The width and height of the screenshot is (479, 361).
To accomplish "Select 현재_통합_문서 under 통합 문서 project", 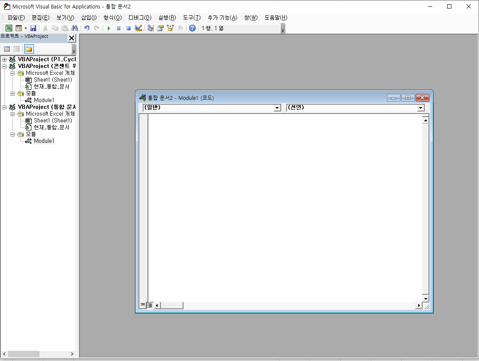I will point(51,127).
